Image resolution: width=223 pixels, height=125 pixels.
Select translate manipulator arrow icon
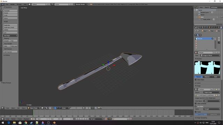click(x=55, y=108)
